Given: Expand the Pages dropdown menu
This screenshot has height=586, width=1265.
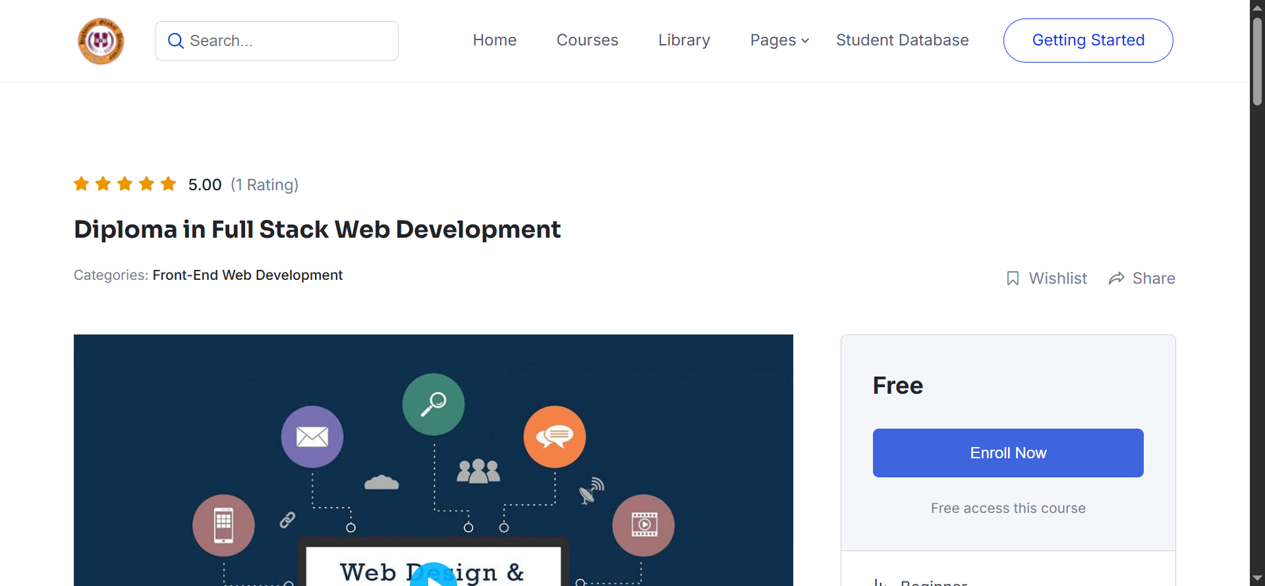Looking at the screenshot, I should pyautogui.click(x=773, y=40).
